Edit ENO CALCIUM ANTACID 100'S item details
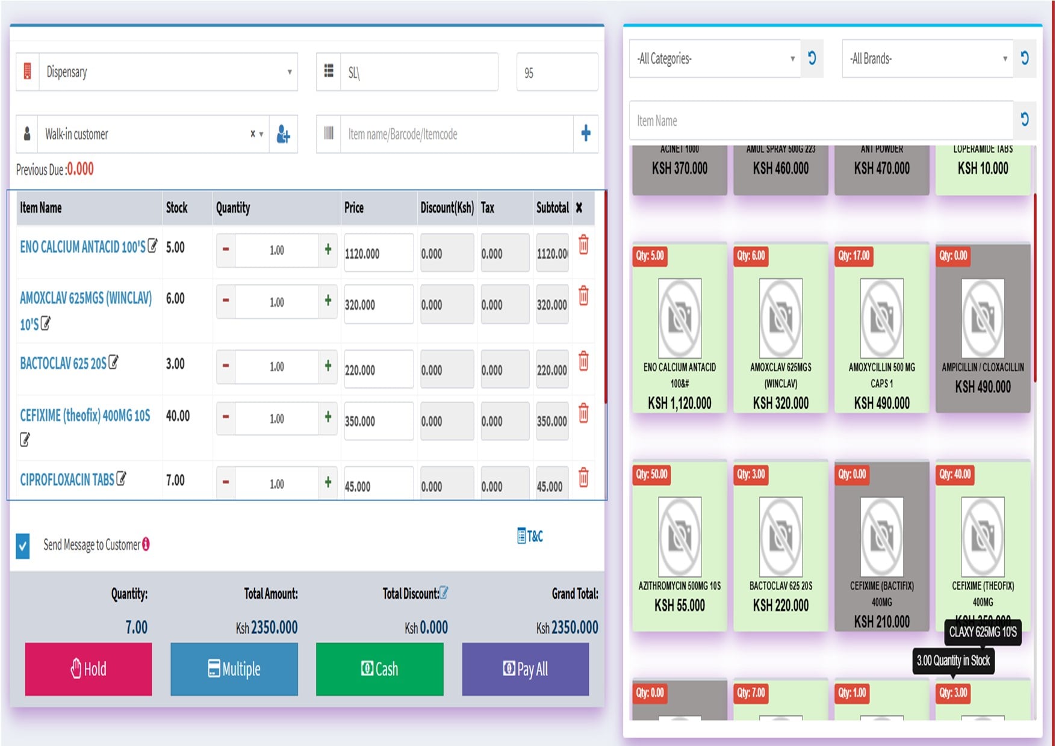Image resolution: width=1056 pixels, height=746 pixels. coord(153,245)
